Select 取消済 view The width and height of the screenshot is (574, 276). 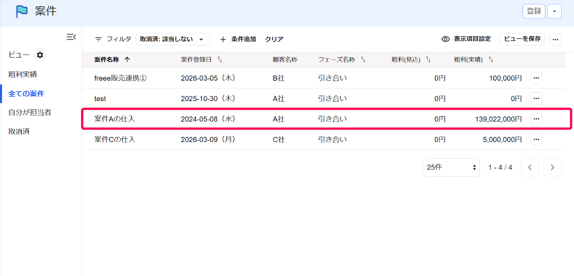(x=19, y=132)
